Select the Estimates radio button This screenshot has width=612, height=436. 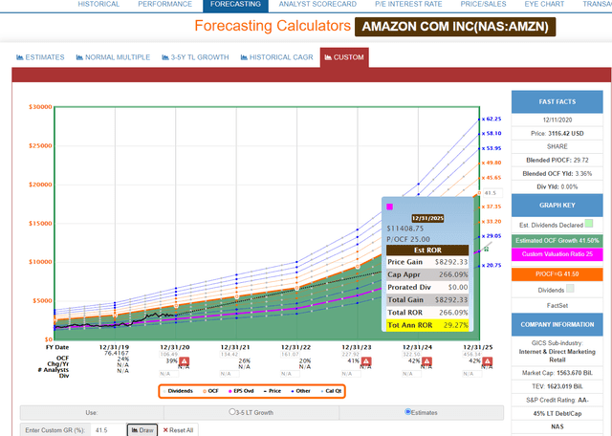point(408,412)
